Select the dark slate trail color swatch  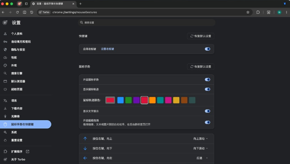(192, 100)
